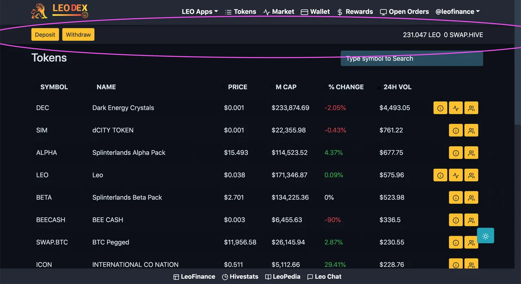The height and width of the screenshot is (284, 521).
Task: Sort the table by % CHANGE
Action: click(x=346, y=87)
